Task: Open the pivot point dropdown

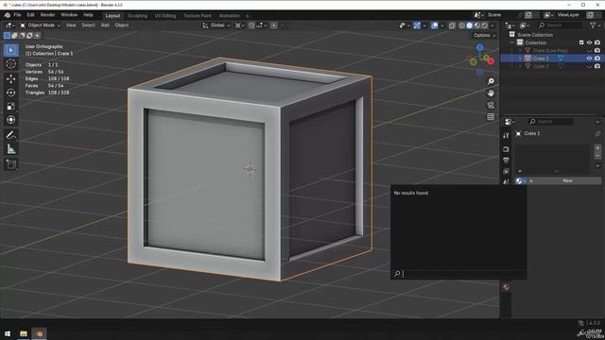Action: (x=239, y=25)
